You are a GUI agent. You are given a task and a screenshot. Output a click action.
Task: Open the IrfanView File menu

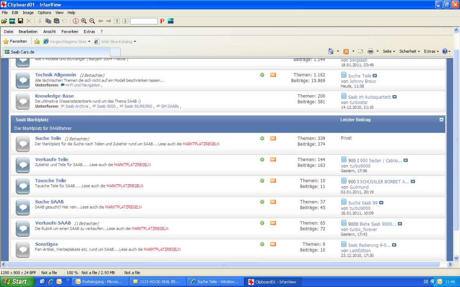[4, 13]
